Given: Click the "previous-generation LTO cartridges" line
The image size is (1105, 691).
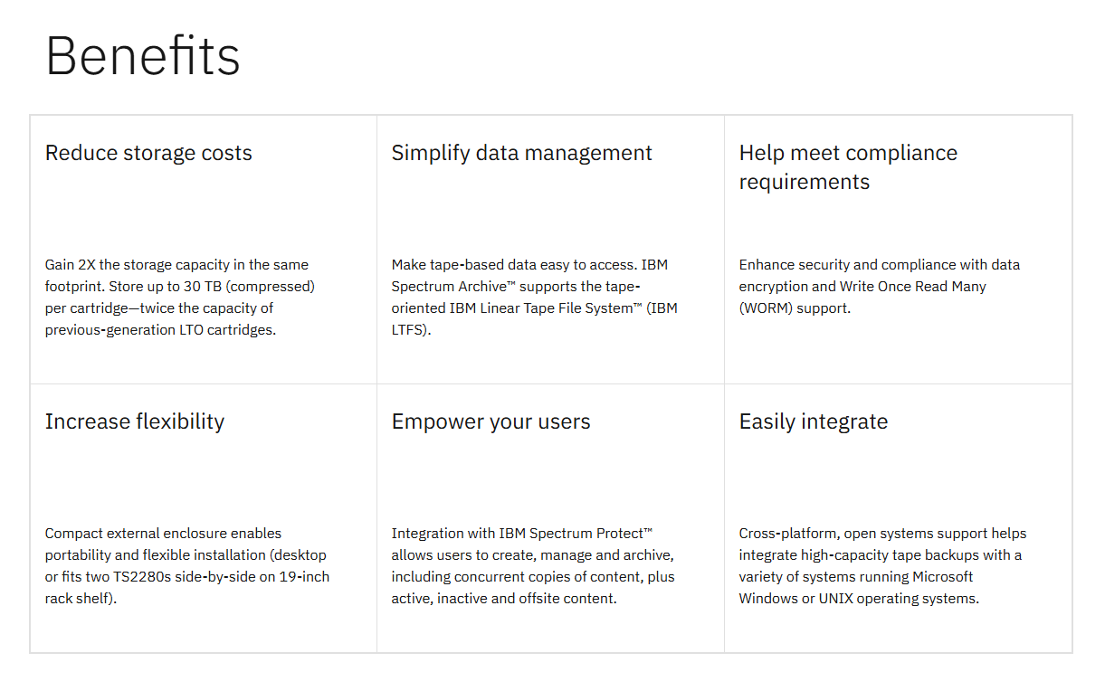Looking at the screenshot, I should (160, 330).
